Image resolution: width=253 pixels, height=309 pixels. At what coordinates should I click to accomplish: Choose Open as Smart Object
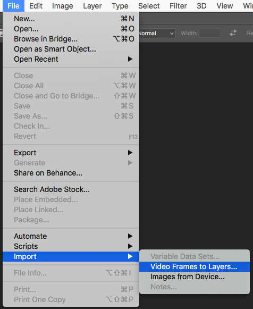(x=71, y=49)
